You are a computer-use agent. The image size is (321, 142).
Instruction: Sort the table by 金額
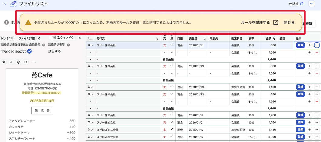(274, 38)
